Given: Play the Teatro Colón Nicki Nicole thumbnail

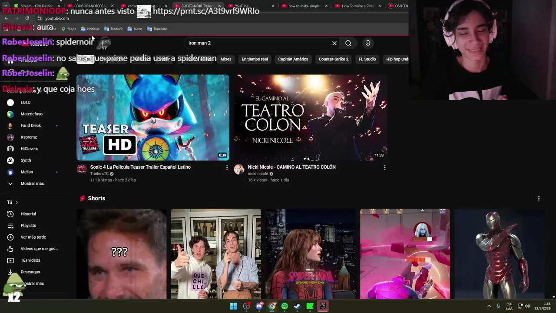Looking at the screenshot, I should (x=311, y=117).
